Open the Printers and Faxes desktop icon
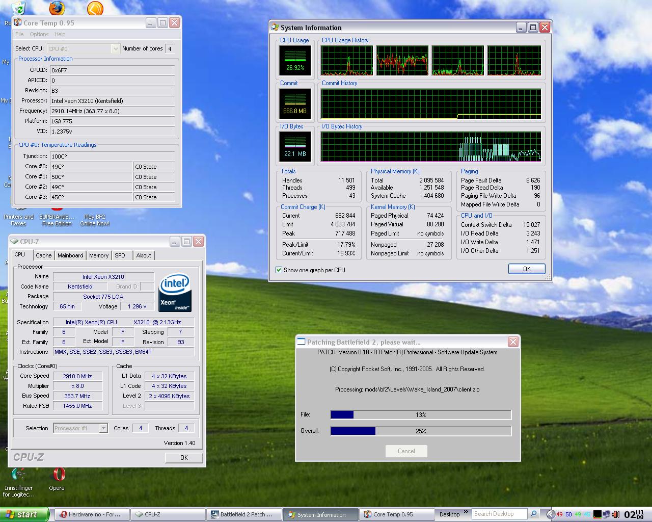Viewport: 652px width, 522px height. pos(18,220)
